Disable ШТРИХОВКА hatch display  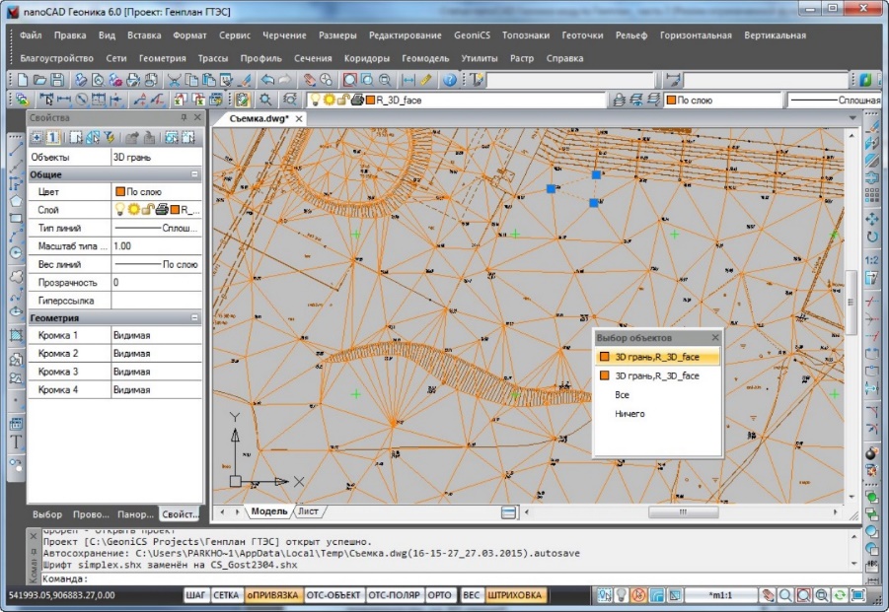(x=515, y=595)
